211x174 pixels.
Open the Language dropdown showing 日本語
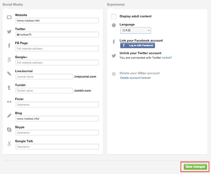(136, 31)
